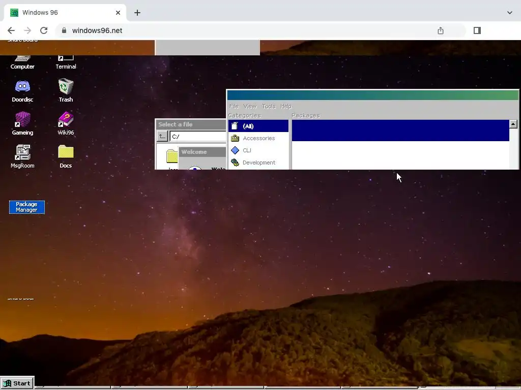
Task: Click the C:/ path field in Select a file
Action: (x=198, y=136)
